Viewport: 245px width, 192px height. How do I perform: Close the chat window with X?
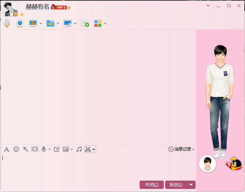[239, 6]
